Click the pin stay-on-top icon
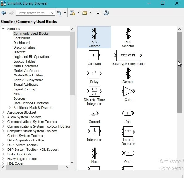This screenshot has width=184, height=178. click(97, 13)
